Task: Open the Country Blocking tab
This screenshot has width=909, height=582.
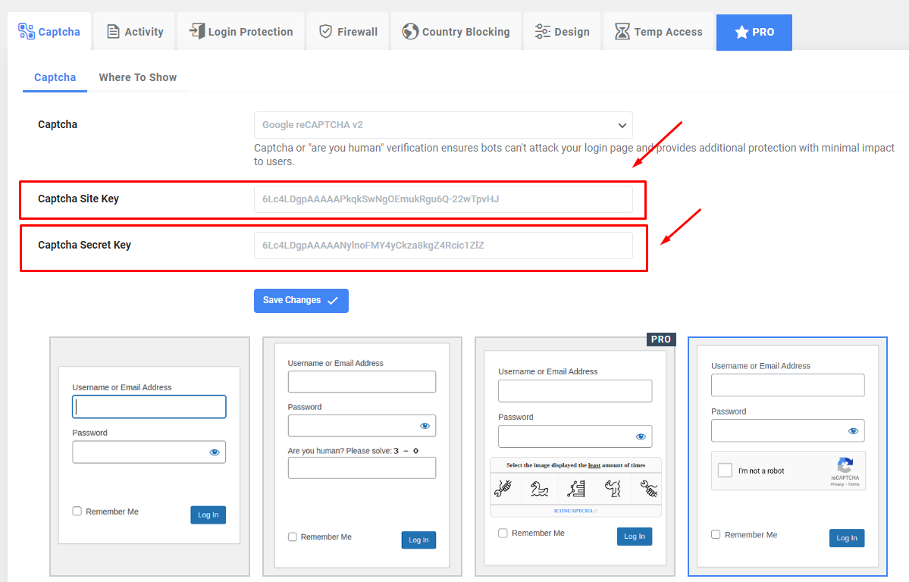Action: (456, 31)
